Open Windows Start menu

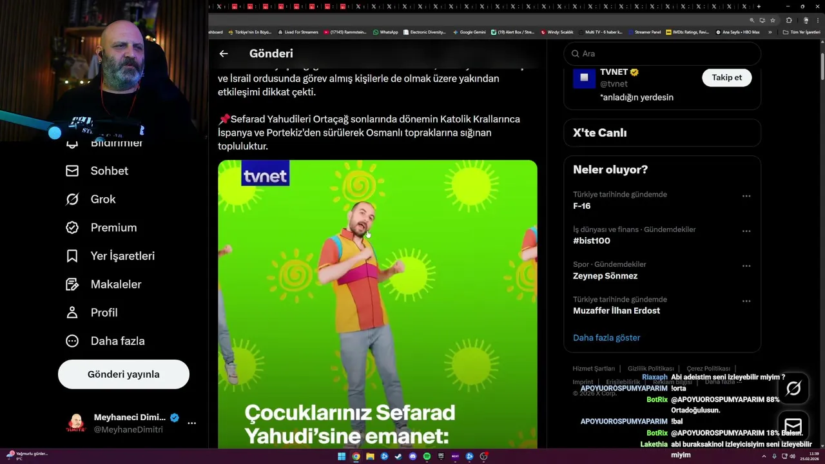click(342, 456)
